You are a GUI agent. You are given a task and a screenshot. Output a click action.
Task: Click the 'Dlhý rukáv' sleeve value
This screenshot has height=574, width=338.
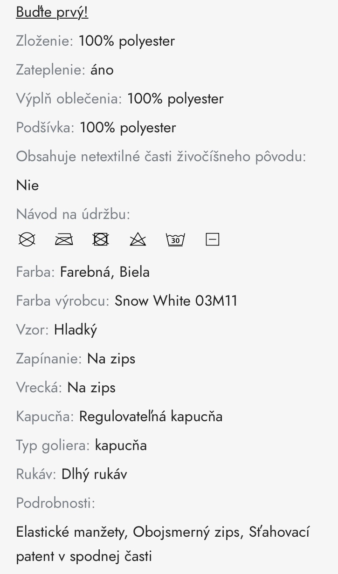tap(94, 474)
